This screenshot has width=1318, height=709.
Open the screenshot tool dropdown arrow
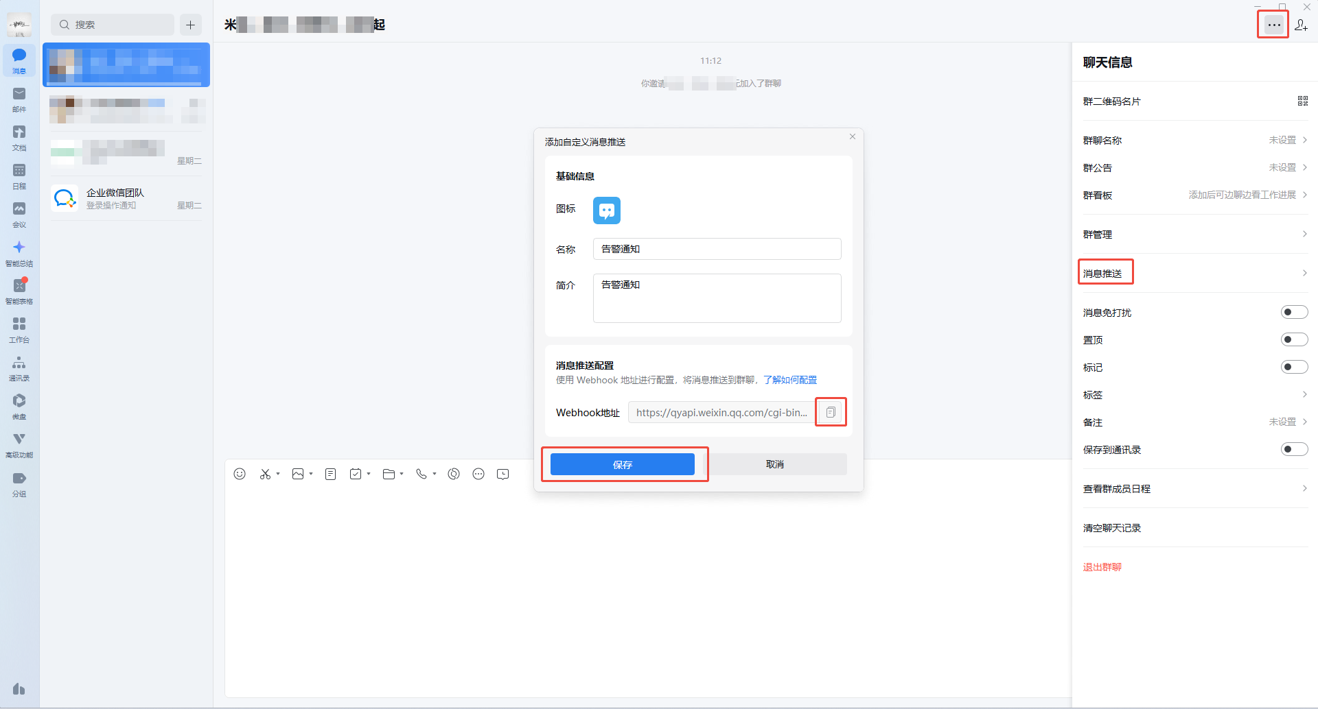(x=278, y=474)
